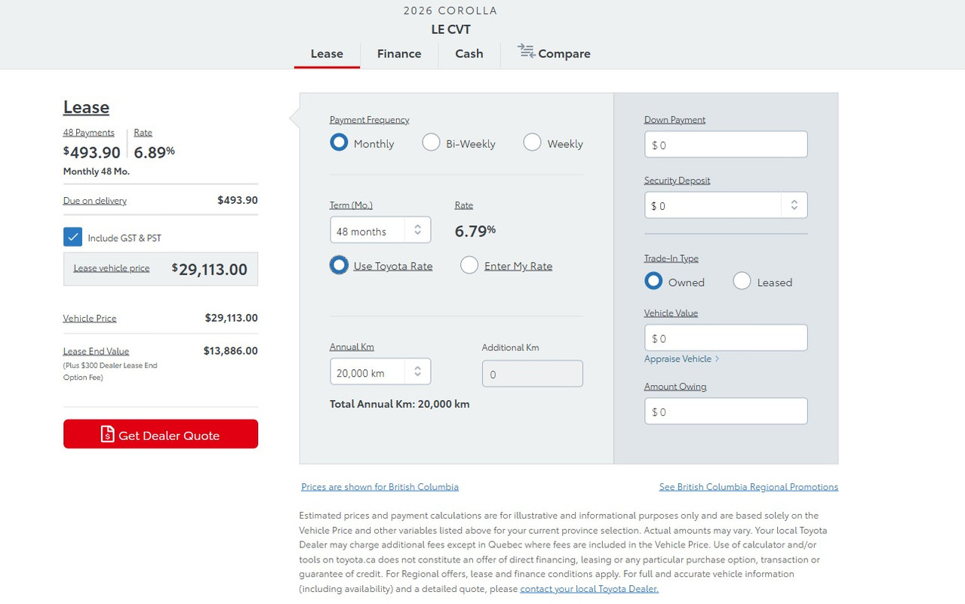The height and width of the screenshot is (604, 965).
Task: Click the 6.79% rate value
Action: [x=475, y=230]
